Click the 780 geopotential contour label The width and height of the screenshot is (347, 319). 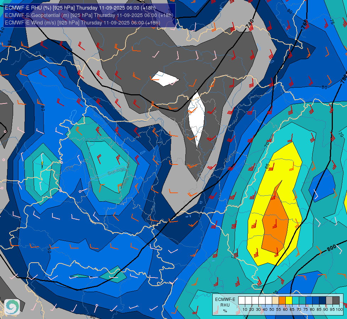coord(343,79)
